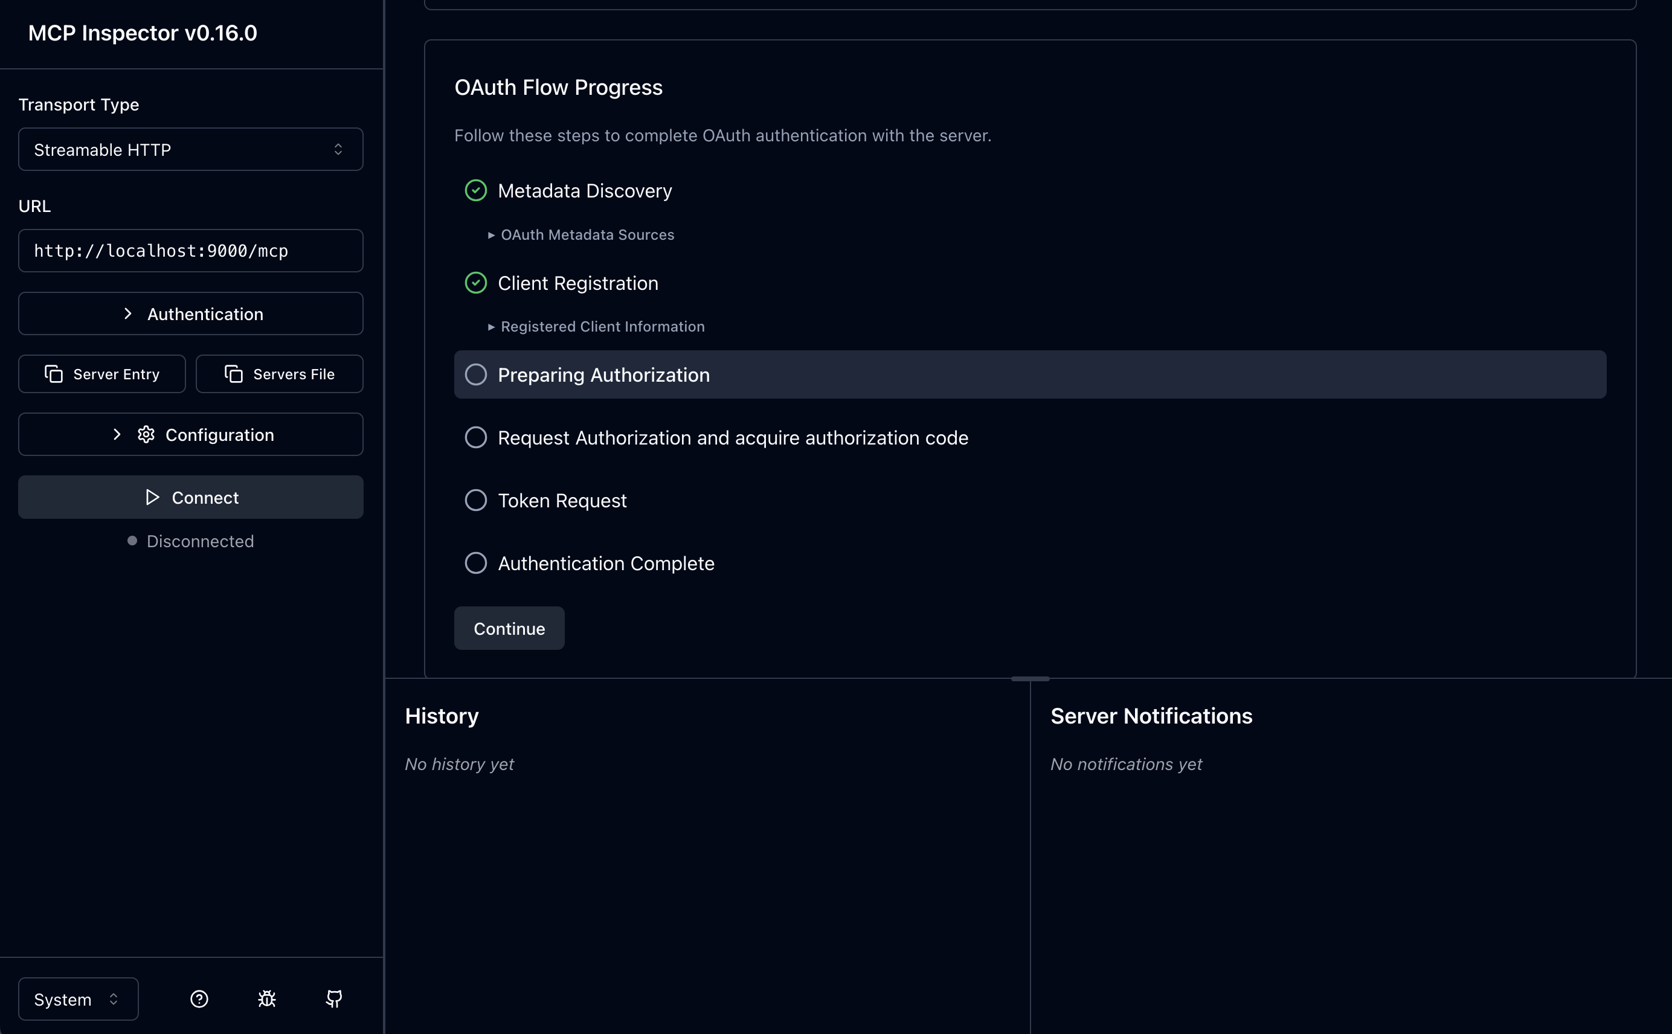Click the Metadata Discovery step label
The height and width of the screenshot is (1034, 1672).
click(x=585, y=191)
